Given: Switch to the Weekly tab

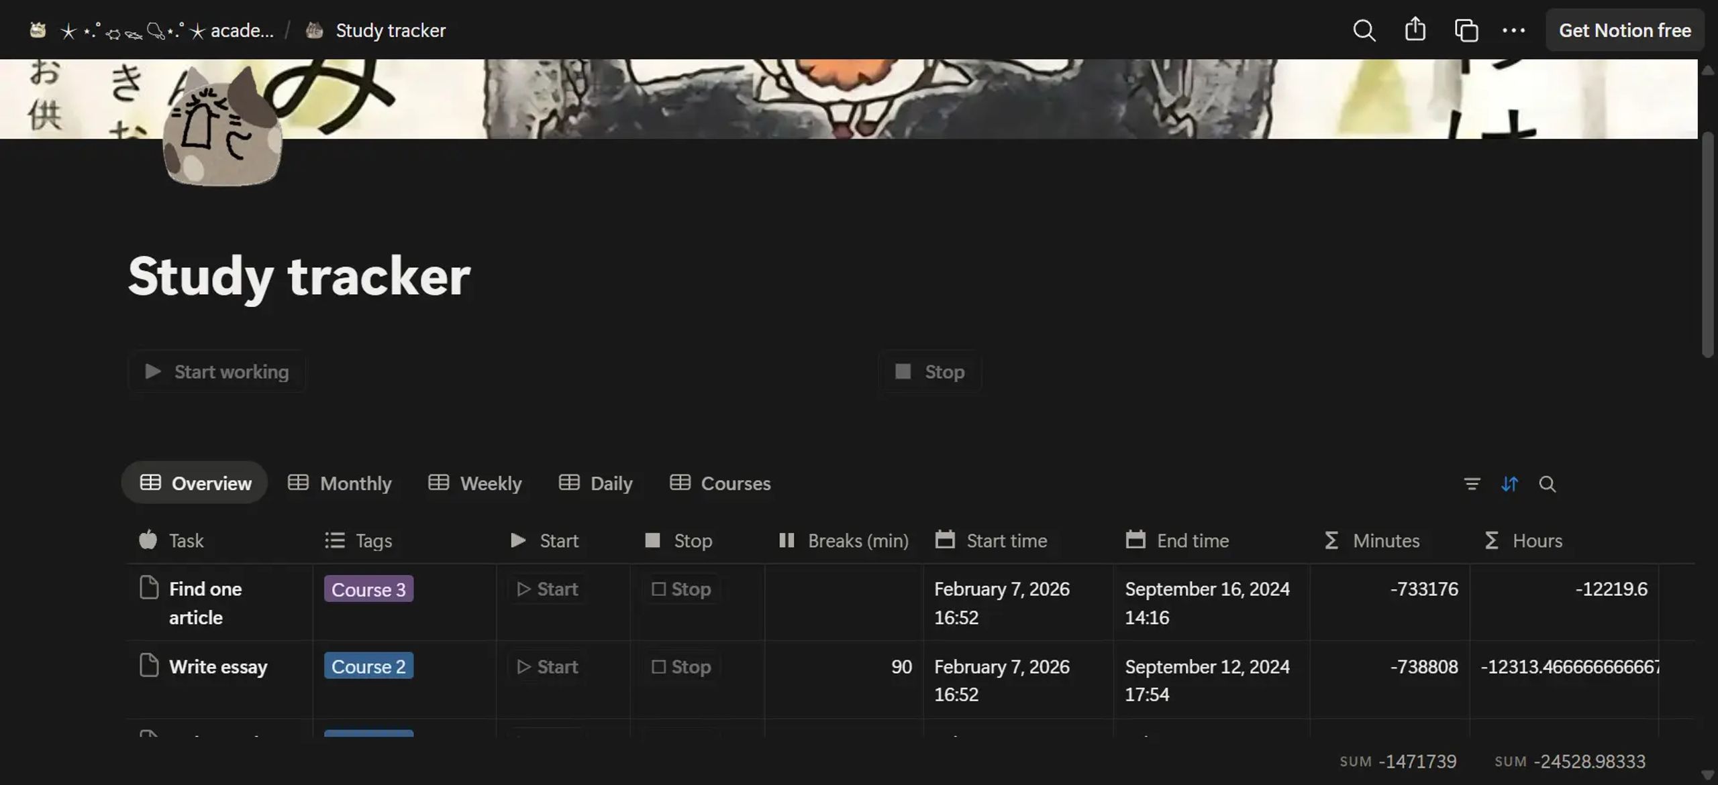Looking at the screenshot, I should tap(474, 483).
